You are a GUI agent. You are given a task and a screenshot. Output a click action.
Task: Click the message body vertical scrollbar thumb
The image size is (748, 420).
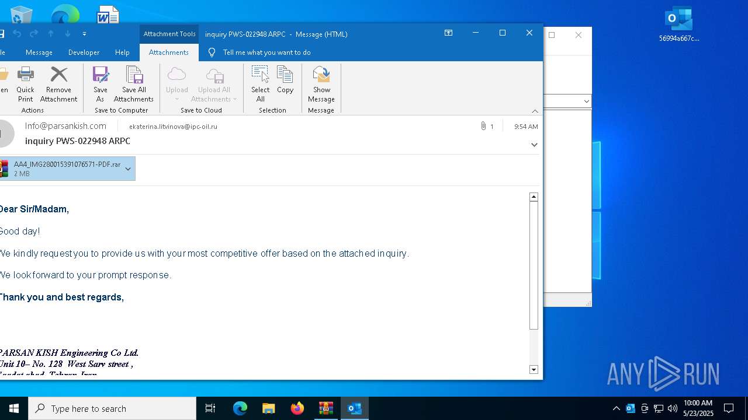coord(534,265)
